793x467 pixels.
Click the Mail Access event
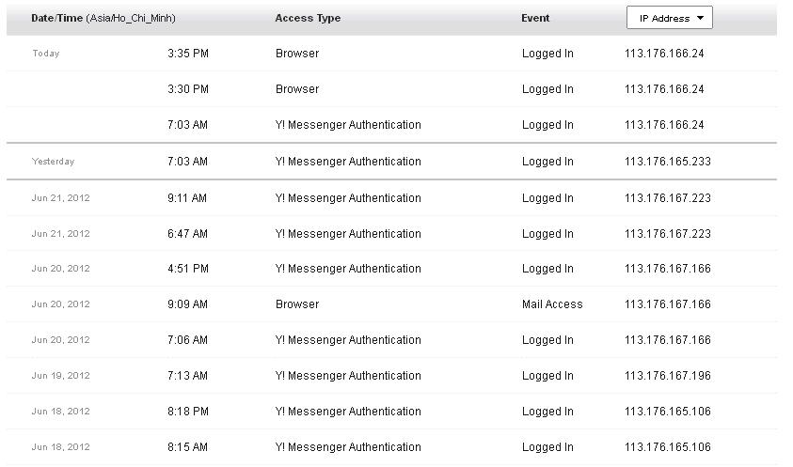click(x=552, y=304)
